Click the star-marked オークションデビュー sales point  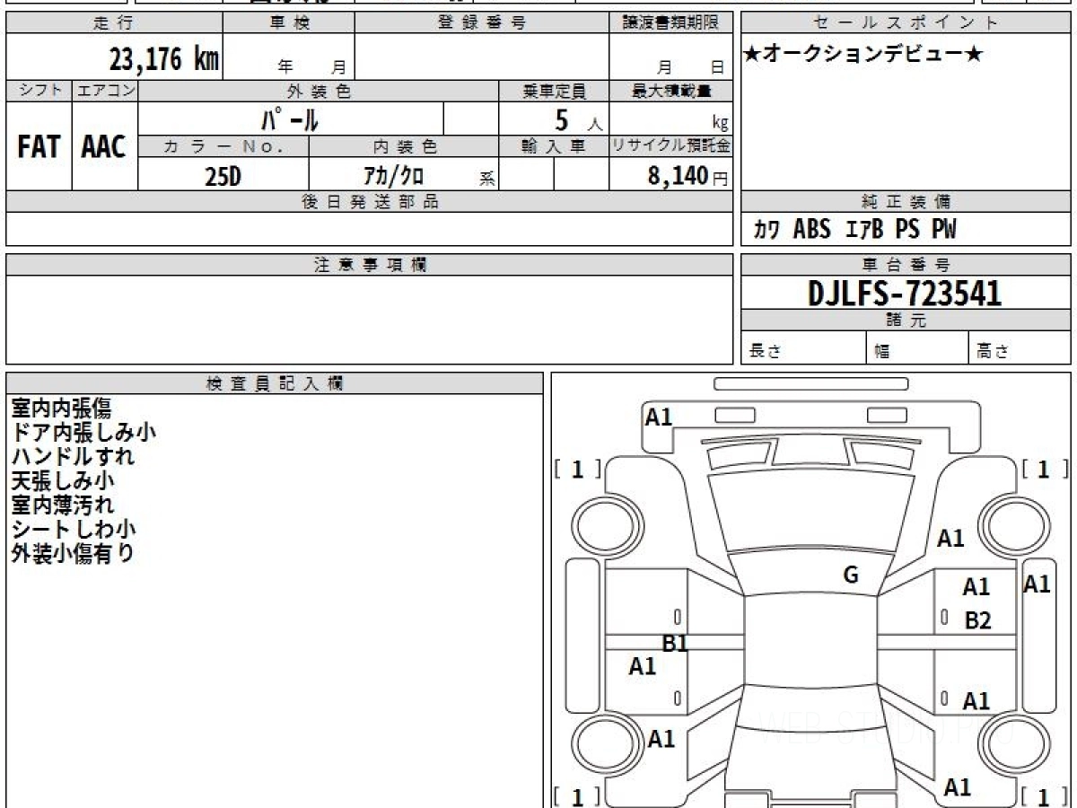point(863,55)
